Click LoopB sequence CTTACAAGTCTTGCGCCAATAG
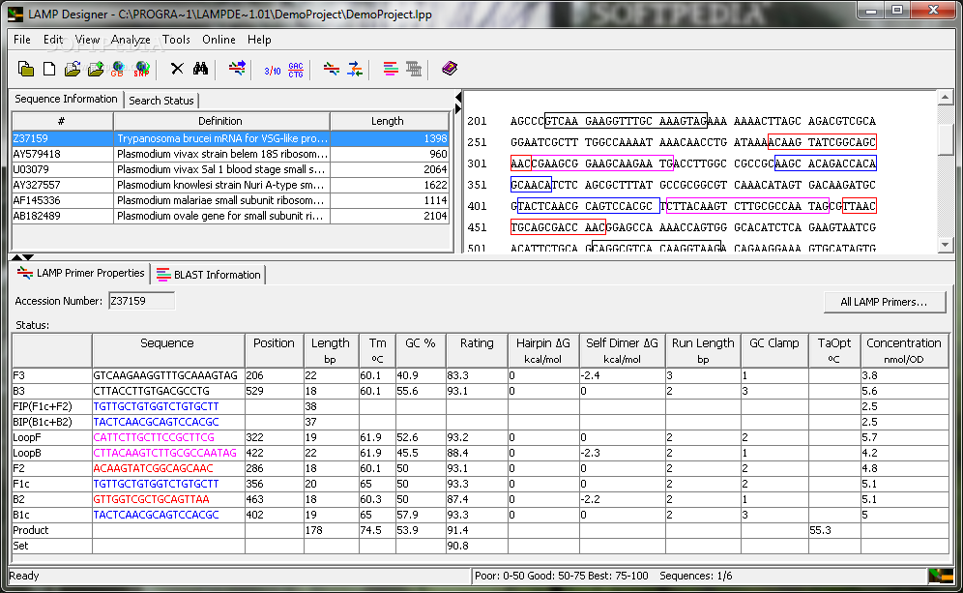 tap(164, 453)
